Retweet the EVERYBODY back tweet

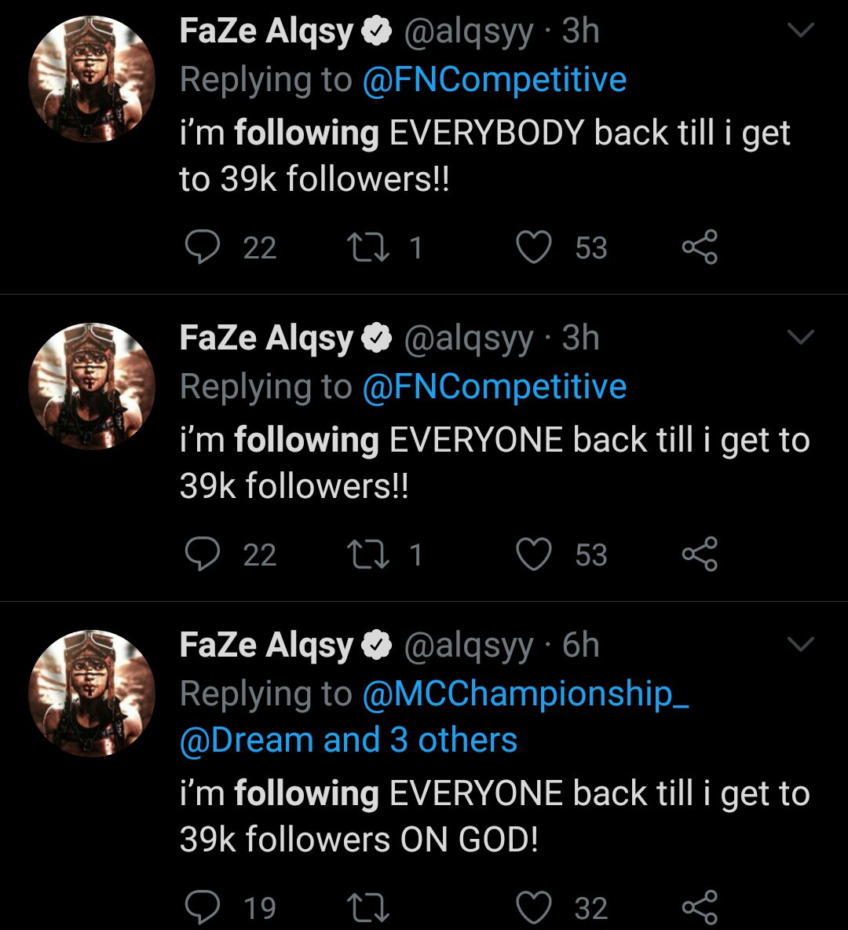point(367,247)
